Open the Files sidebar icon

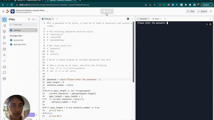[4, 20]
